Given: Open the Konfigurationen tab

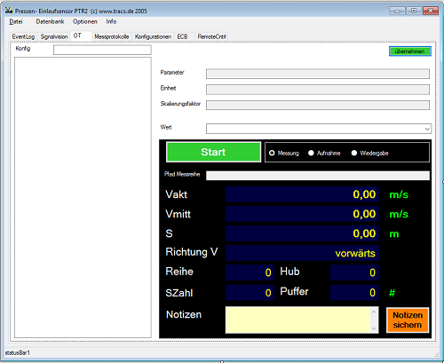Looking at the screenshot, I should tap(153, 36).
